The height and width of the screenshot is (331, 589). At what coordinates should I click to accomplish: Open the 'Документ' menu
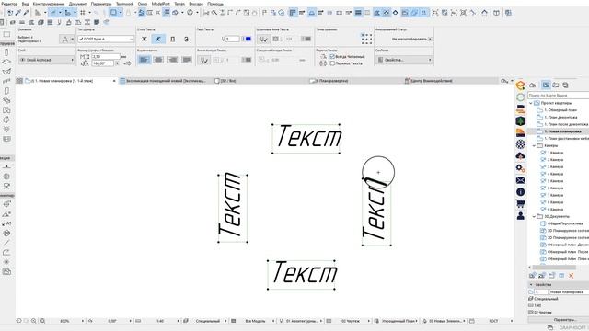77,4
